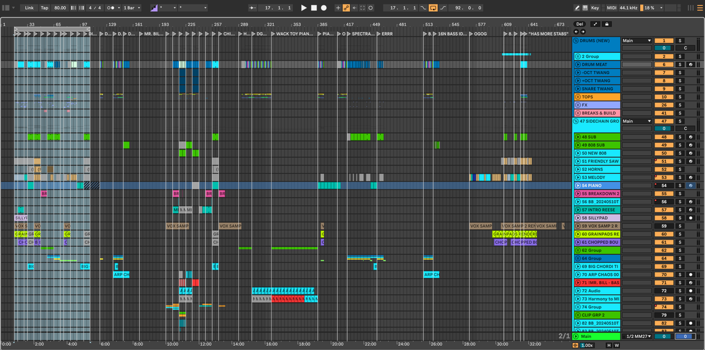Viewport: 705px width, 350px height.
Task: Open the Main 1/2 MM27 output dropdown
Action: (x=637, y=336)
